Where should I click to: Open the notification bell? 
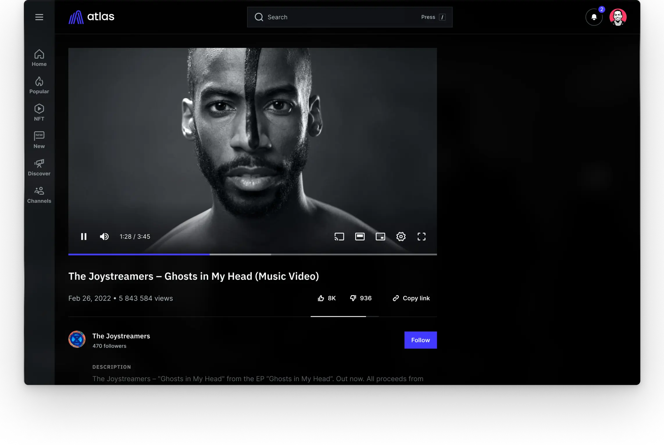(x=594, y=17)
